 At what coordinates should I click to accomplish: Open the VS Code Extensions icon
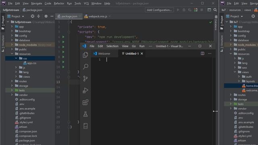[85, 102]
